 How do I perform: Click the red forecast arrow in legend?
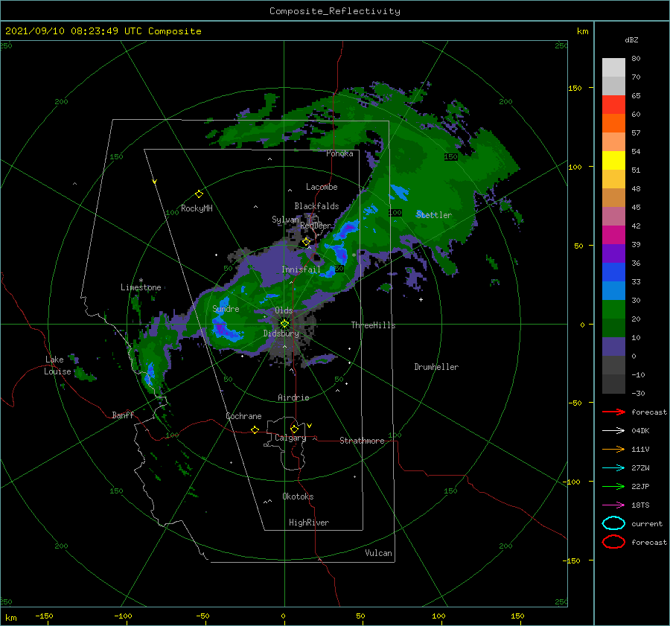point(613,412)
